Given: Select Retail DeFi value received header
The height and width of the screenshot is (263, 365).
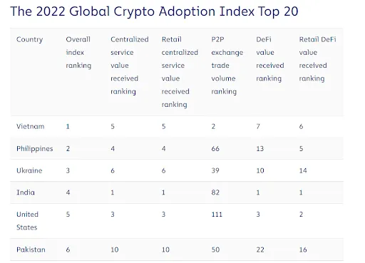Looking at the screenshot, I should click(x=317, y=59).
